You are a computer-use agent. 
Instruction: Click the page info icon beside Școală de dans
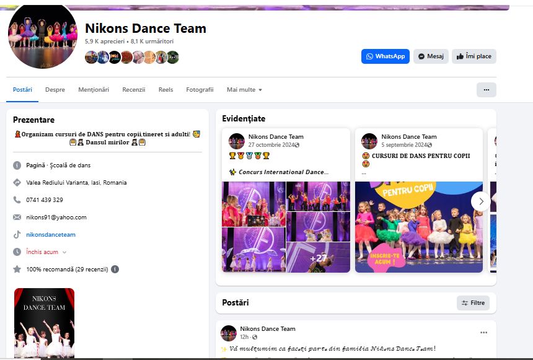click(x=17, y=165)
